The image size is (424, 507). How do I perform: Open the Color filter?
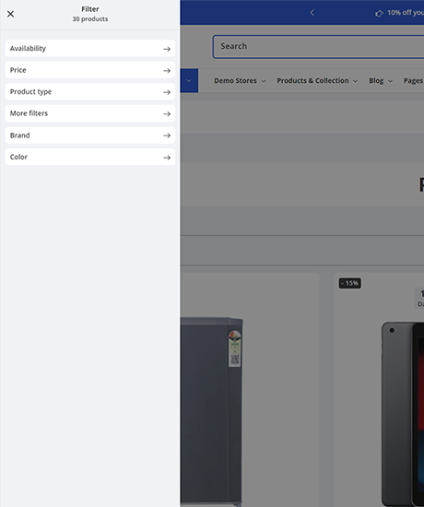coord(90,157)
